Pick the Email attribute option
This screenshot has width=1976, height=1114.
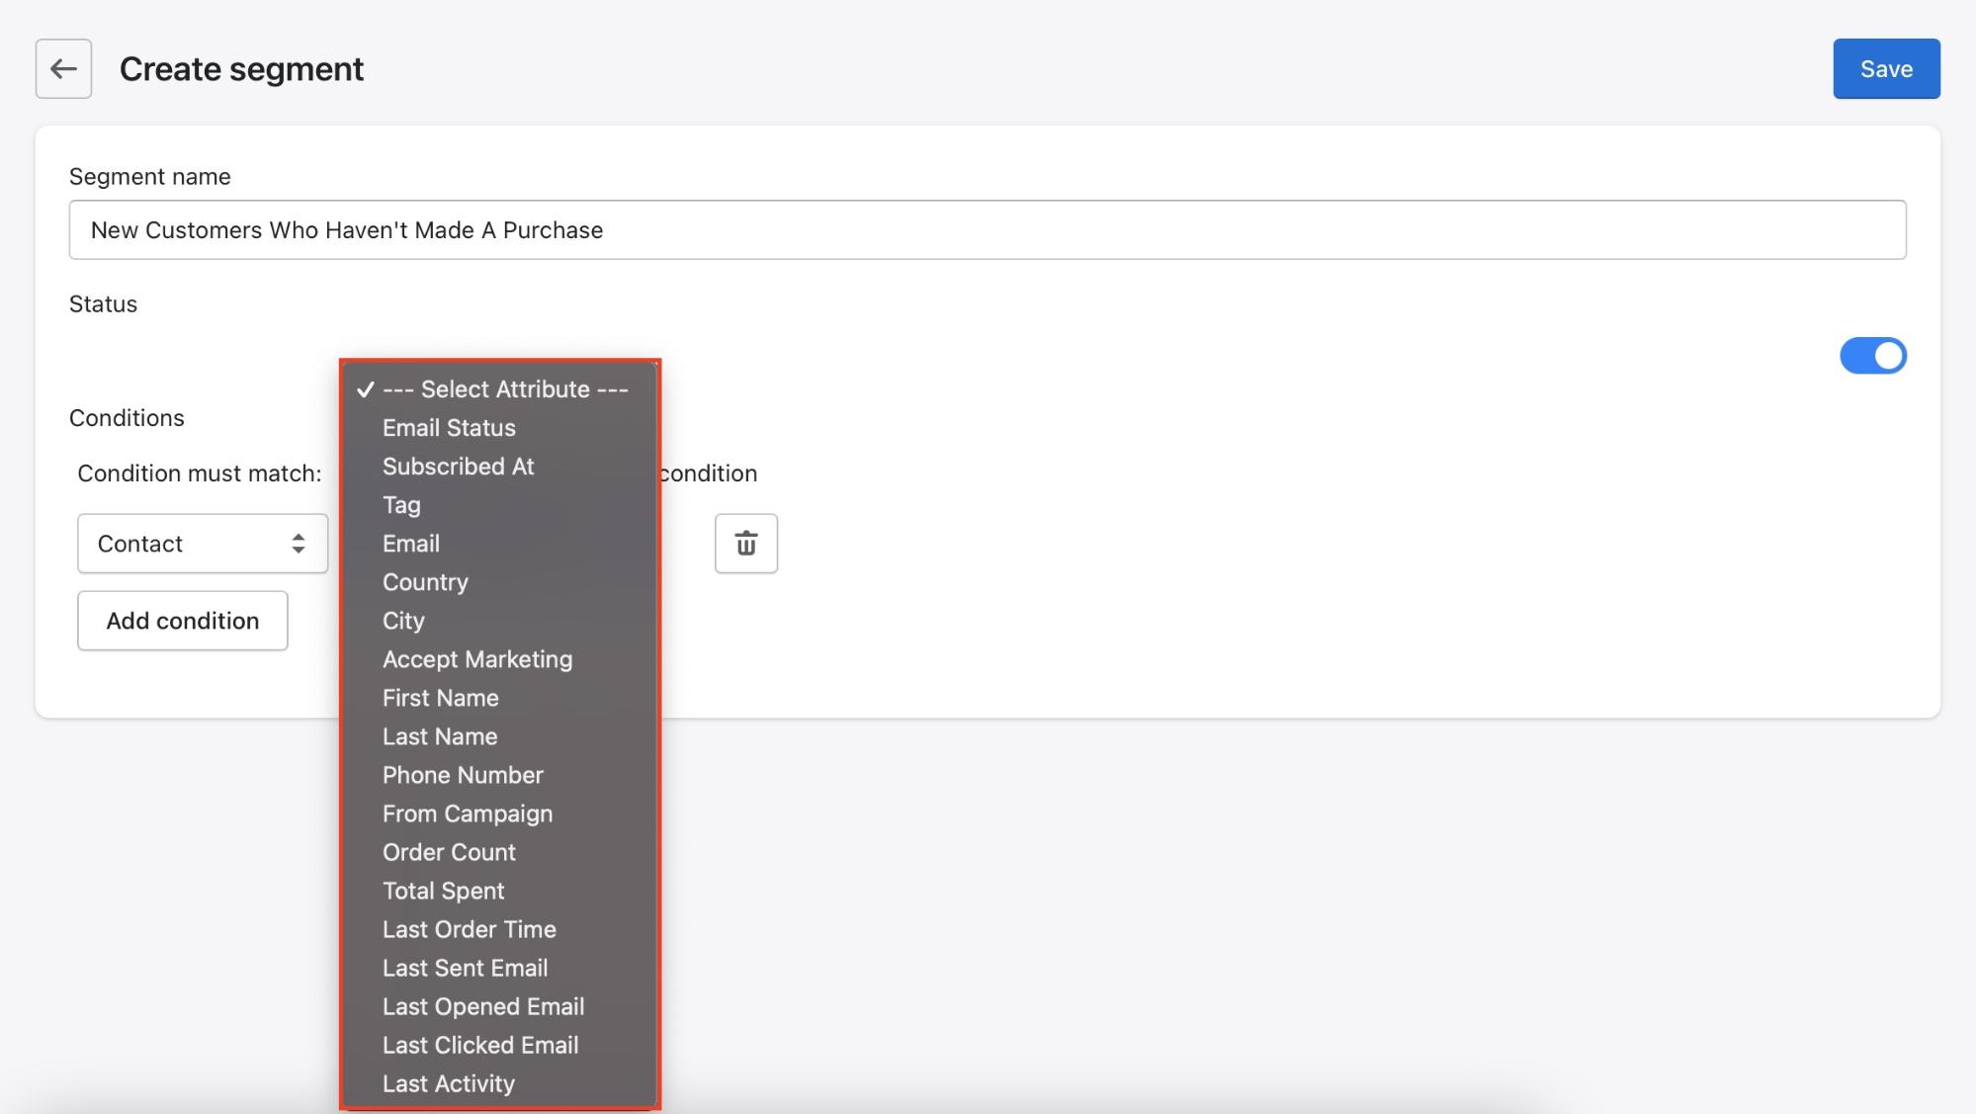point(499,543)
